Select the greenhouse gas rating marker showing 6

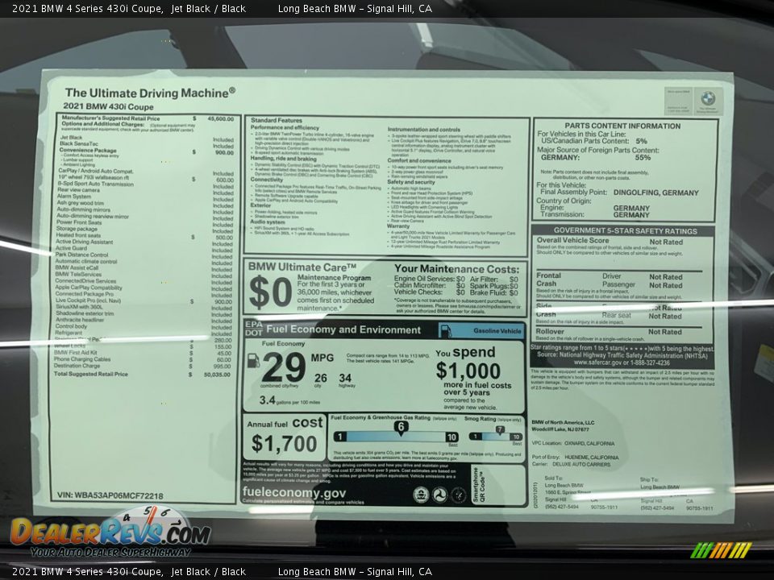pos(401,427)
